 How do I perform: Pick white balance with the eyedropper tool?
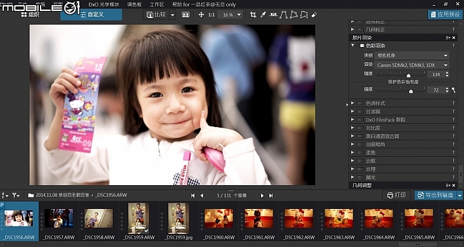tap(263, 15)
